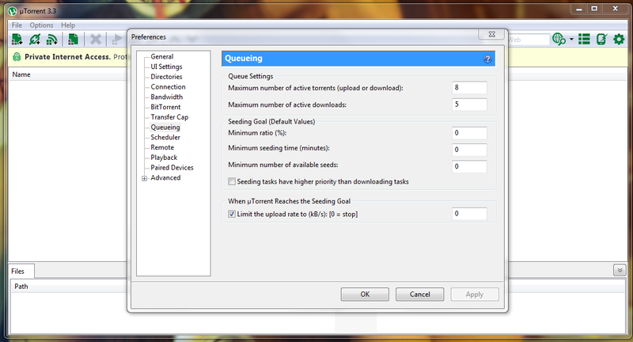Open the search provider dropdown arrow
The width and height of the screenshot is (633, 342).
[571, 40]
